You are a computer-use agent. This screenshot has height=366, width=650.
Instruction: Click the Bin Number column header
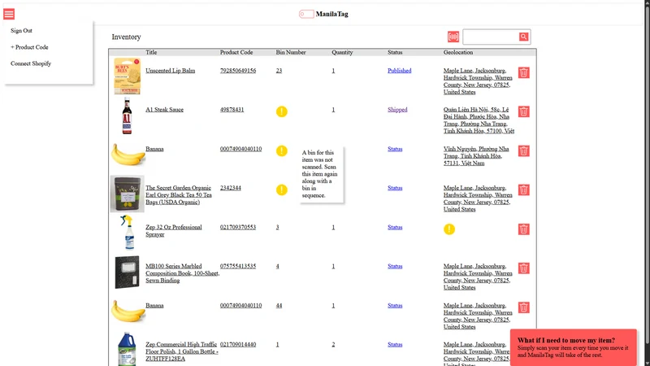click(291, 52)
